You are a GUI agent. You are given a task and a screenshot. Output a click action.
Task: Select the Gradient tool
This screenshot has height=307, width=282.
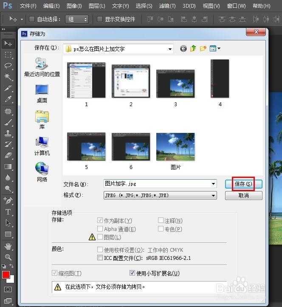pyautogui.click(x=8, y=166)
